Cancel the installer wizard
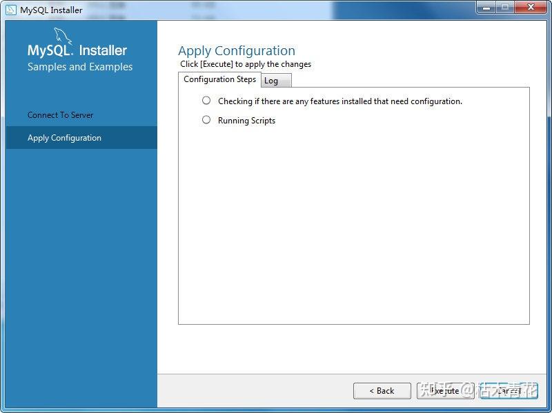This screenshot has width=552, height=413. 509,391
